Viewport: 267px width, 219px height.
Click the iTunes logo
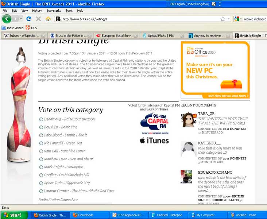click(x=154, y=141)
